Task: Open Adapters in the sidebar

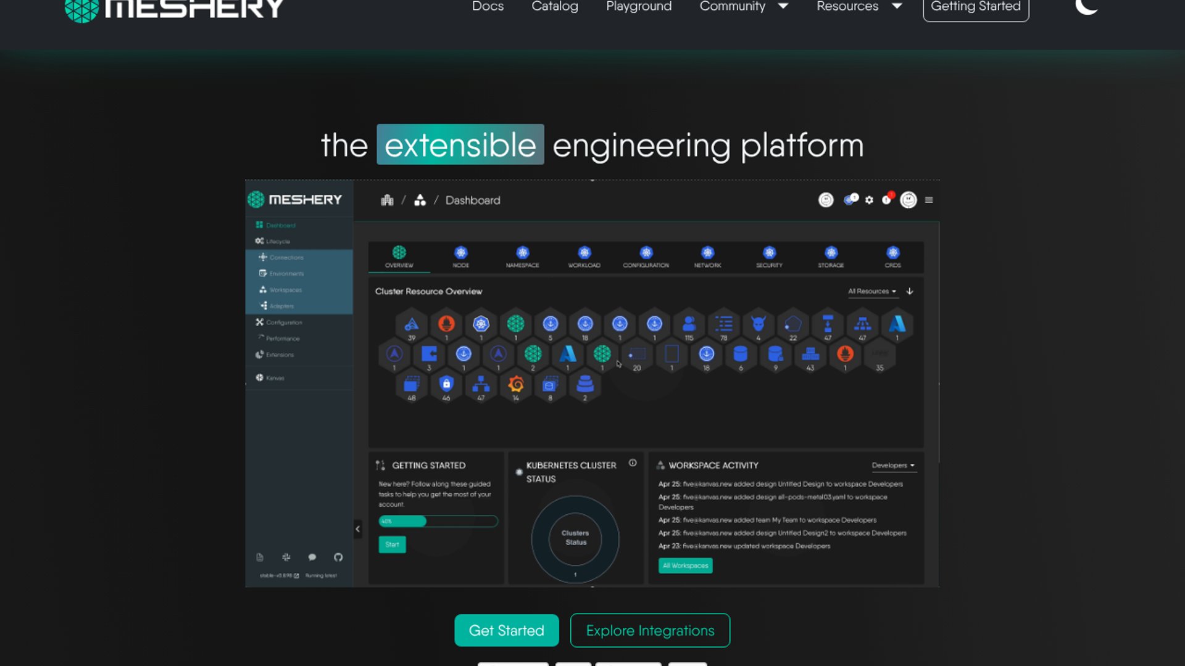Action: (277, 306)
